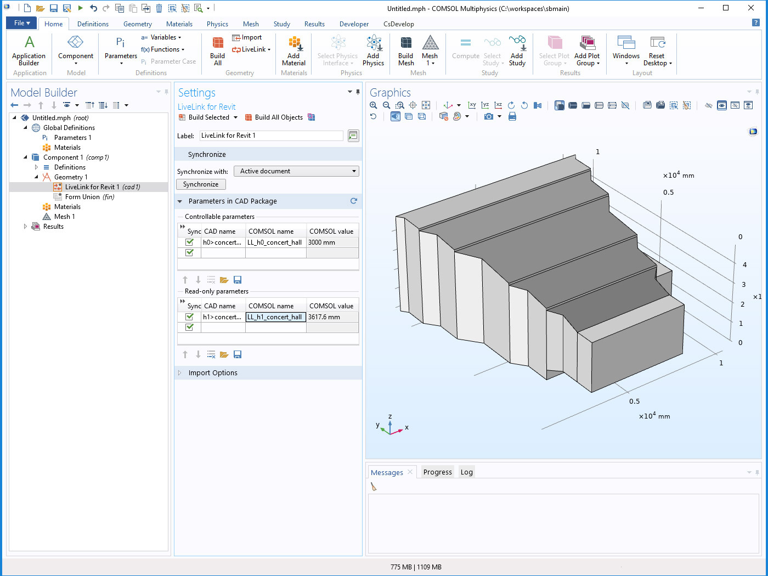Image resolution: width=768 pixels, height=576 pixels.
Task: Open the Progress tab in Messages panel
Action: tap(437, 472)
